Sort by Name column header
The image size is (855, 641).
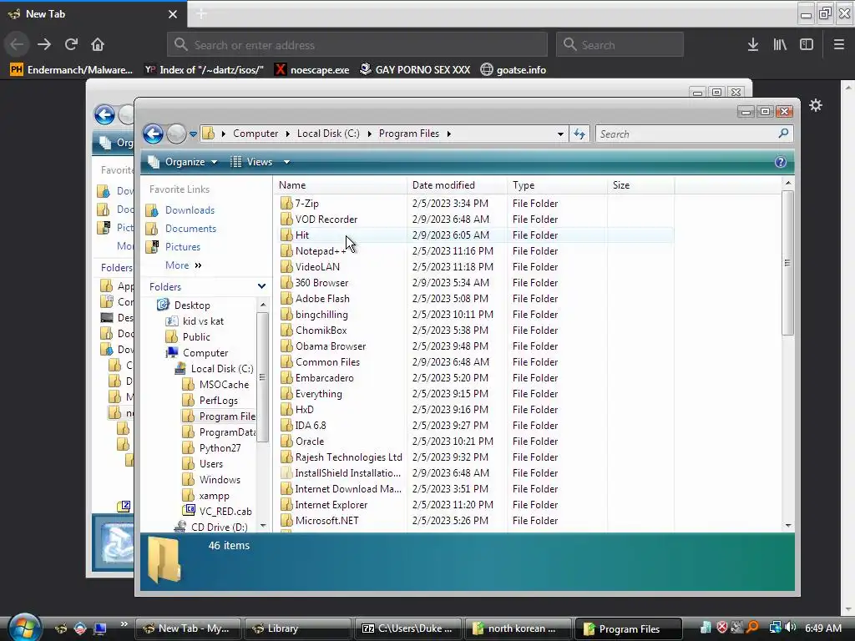tap(341, 185)
